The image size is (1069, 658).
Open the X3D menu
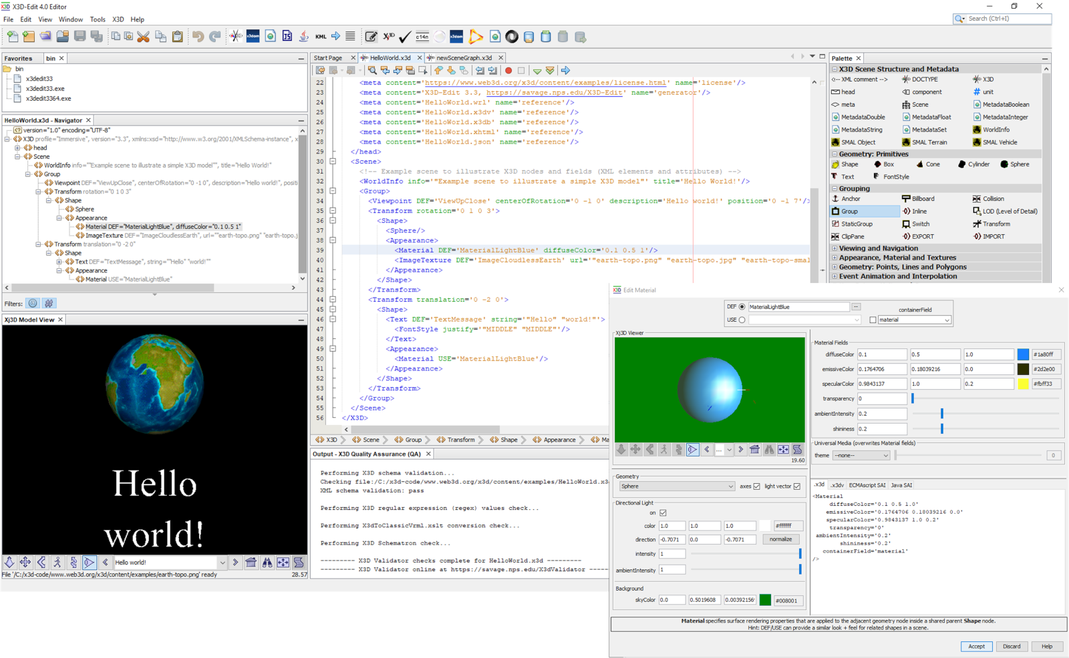click(x=118, y=19)
